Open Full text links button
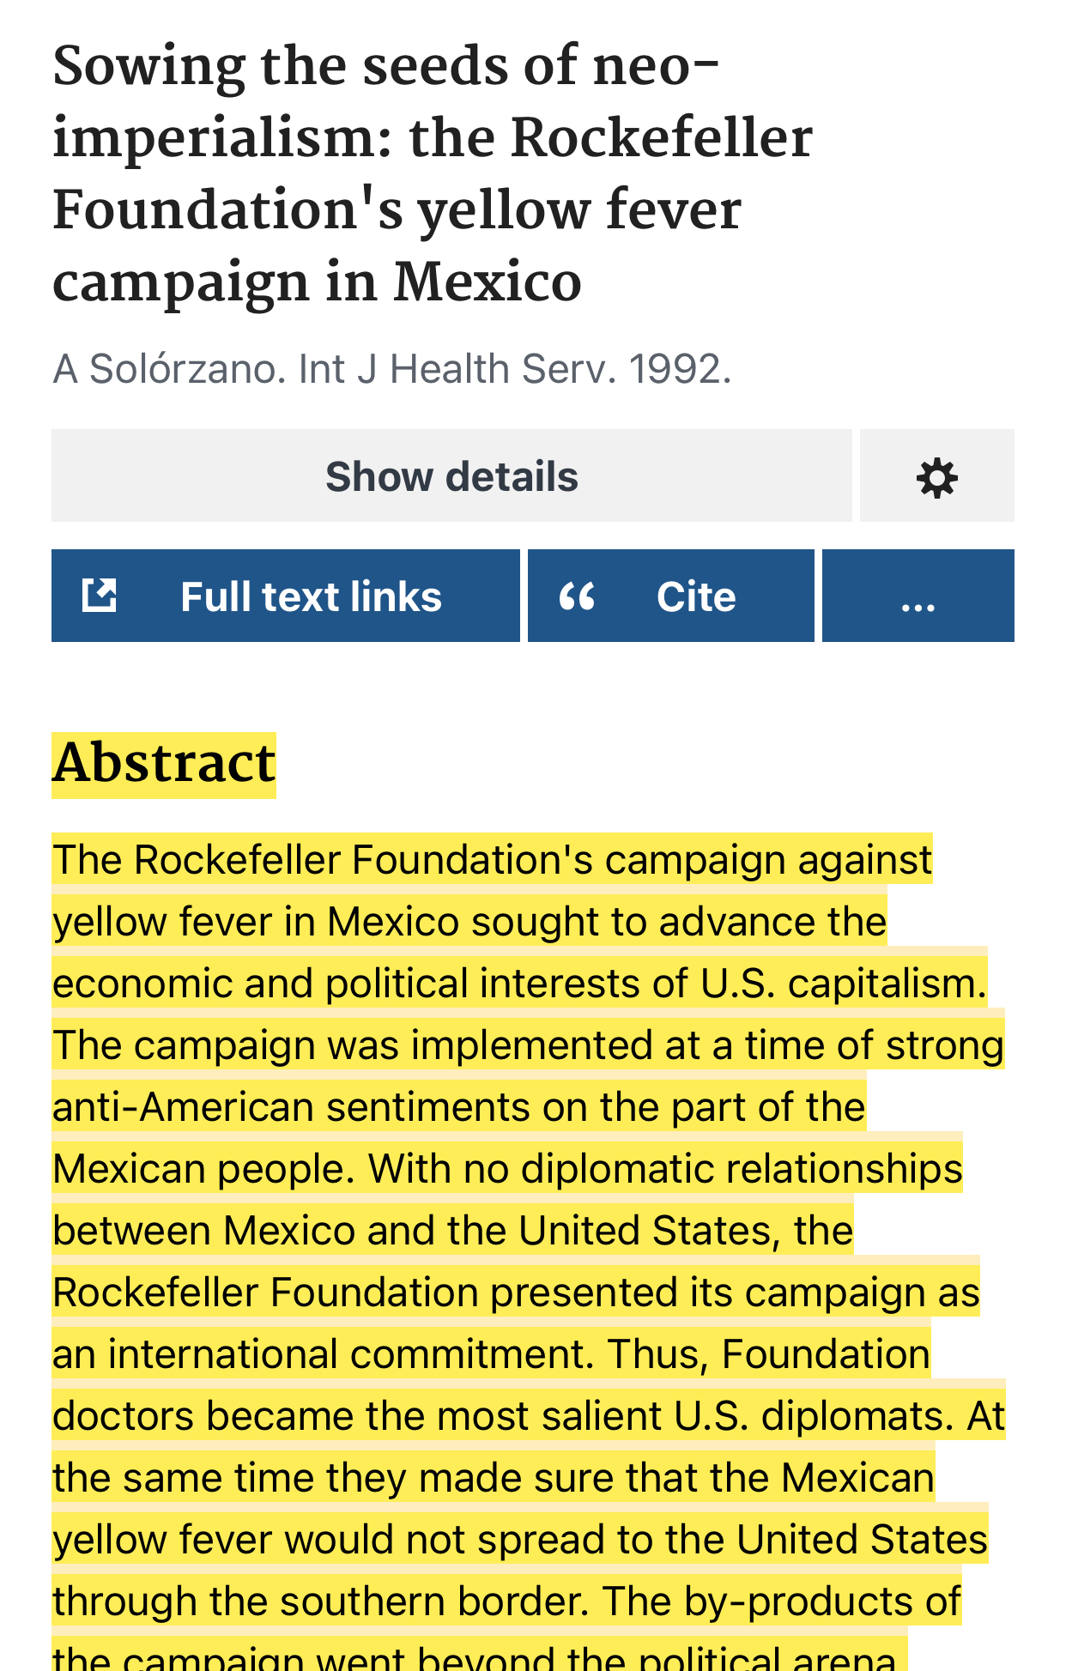Image resolution: width=1066 pixels, height=1671 pixels. click(286, 596)
